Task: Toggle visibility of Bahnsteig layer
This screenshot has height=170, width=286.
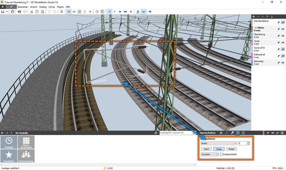Action: (x=283, y=63)
